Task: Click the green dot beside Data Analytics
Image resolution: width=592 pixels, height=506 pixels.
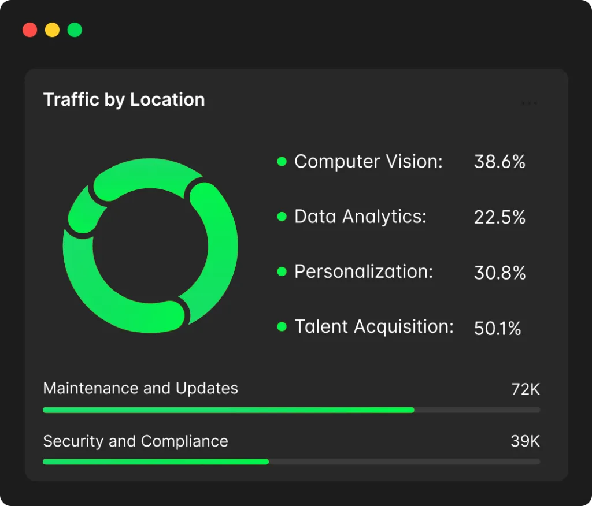Action: [x=282, y=217]
